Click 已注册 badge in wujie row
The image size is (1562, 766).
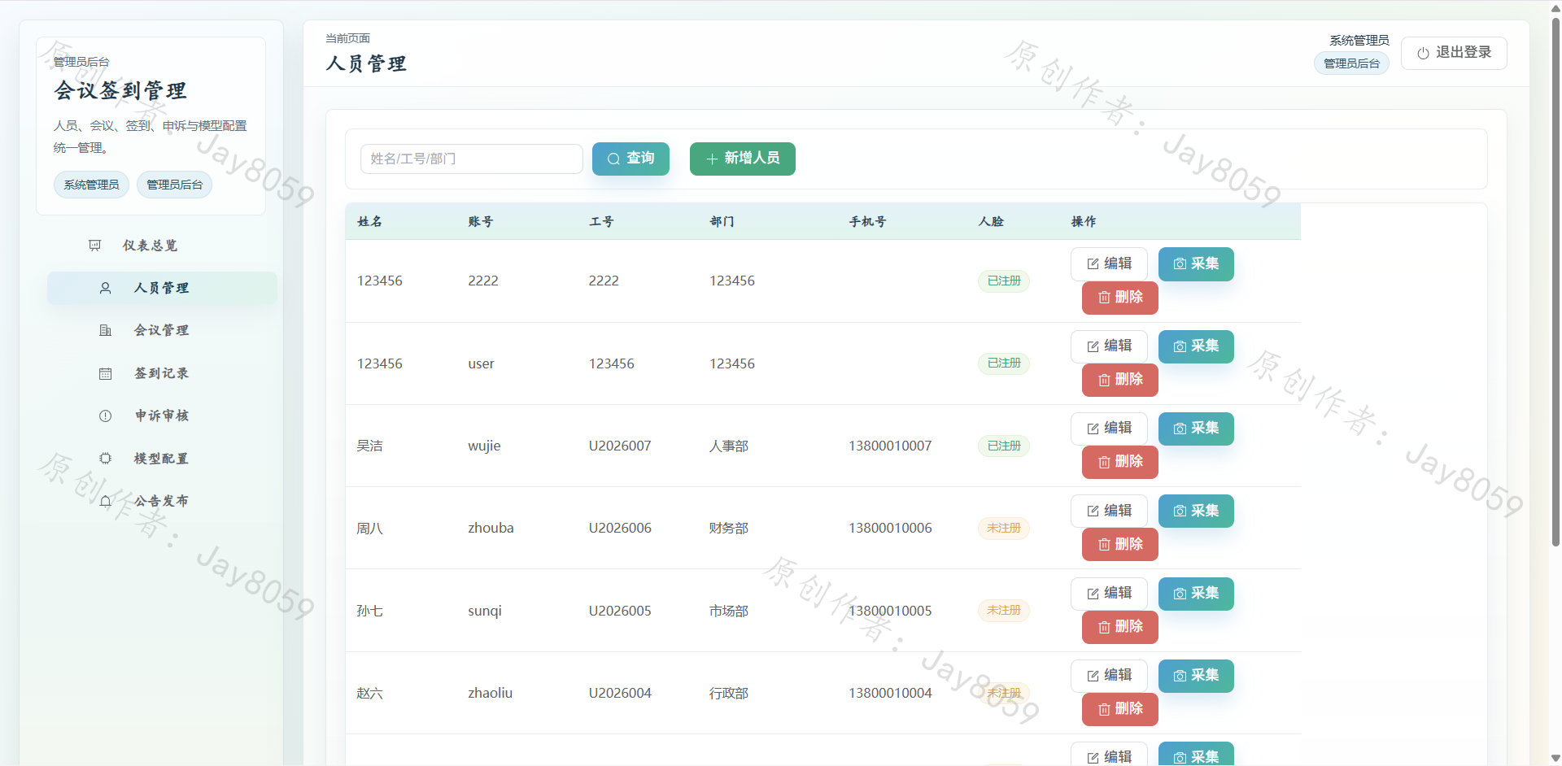coord(1004,446)
